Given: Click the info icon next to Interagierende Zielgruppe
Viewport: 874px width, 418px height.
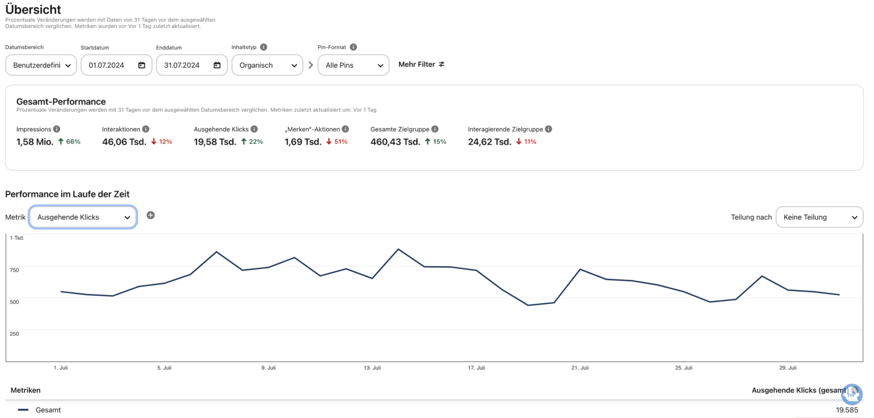Looking at the screenshot, I should point(548,129).
